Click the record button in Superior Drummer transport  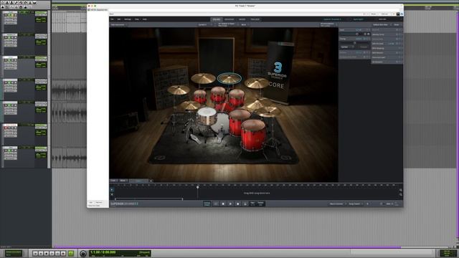click(x=237, y=204)
